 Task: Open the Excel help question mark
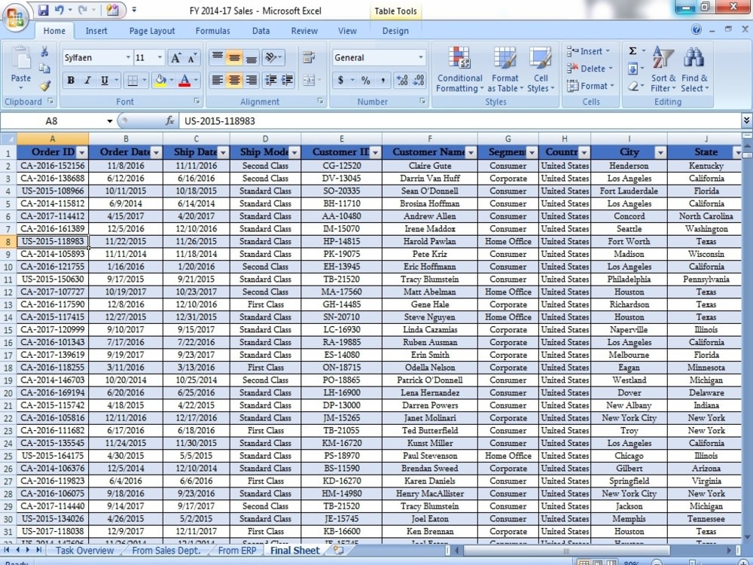(697, 30)
